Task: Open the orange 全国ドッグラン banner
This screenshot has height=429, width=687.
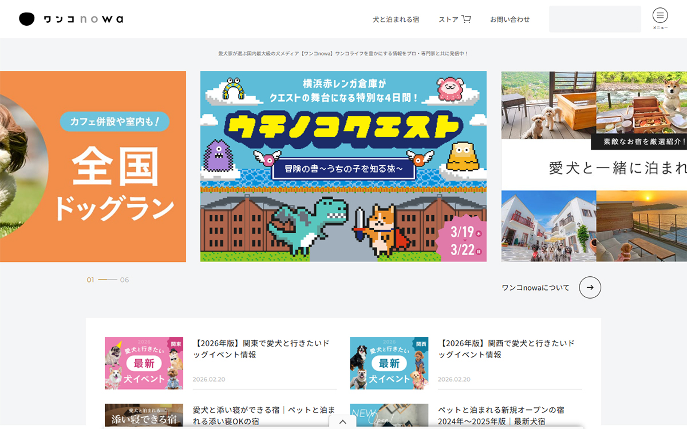Action: click(93, 166)
